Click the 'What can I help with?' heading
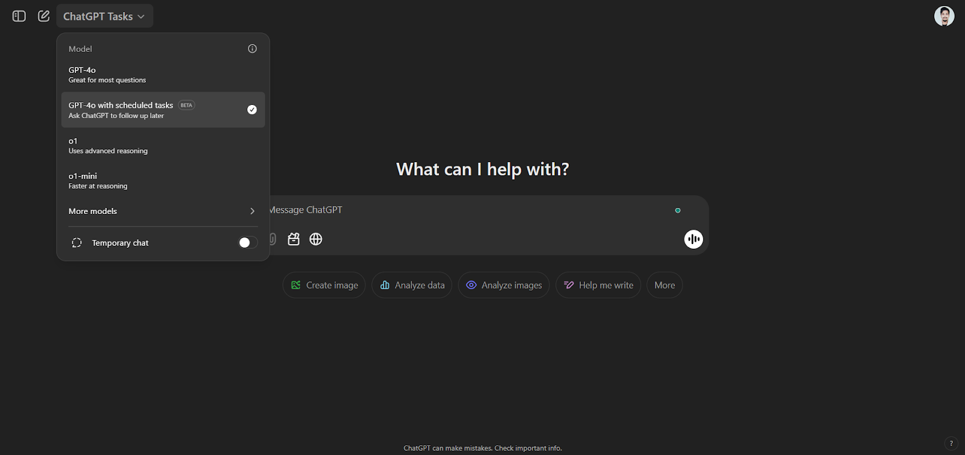Image resolution: width=965 pixels, height=455 pixels. [x=482, y=169]
